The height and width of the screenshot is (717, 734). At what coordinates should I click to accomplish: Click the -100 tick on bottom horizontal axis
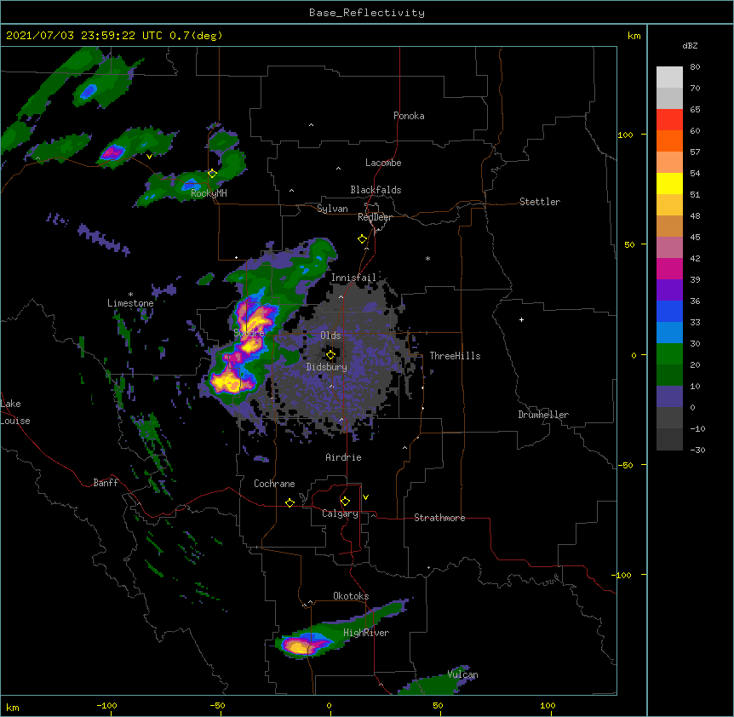[106, 705]
